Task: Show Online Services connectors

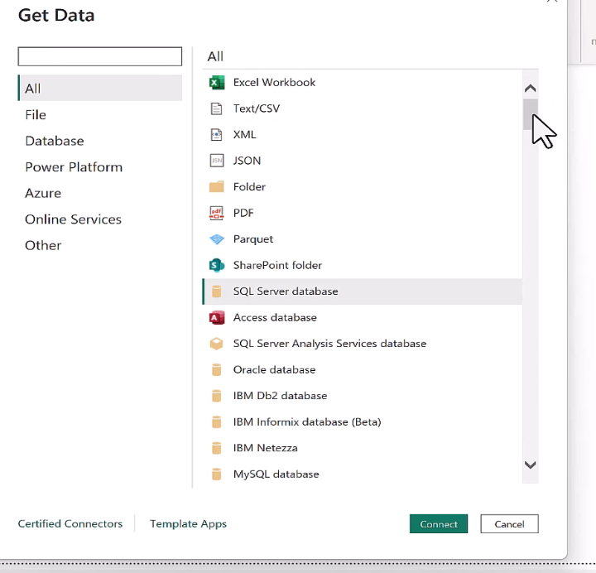Action: point(73,219)
